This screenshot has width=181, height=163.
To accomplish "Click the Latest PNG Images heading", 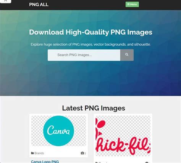I will pos(94,108).
